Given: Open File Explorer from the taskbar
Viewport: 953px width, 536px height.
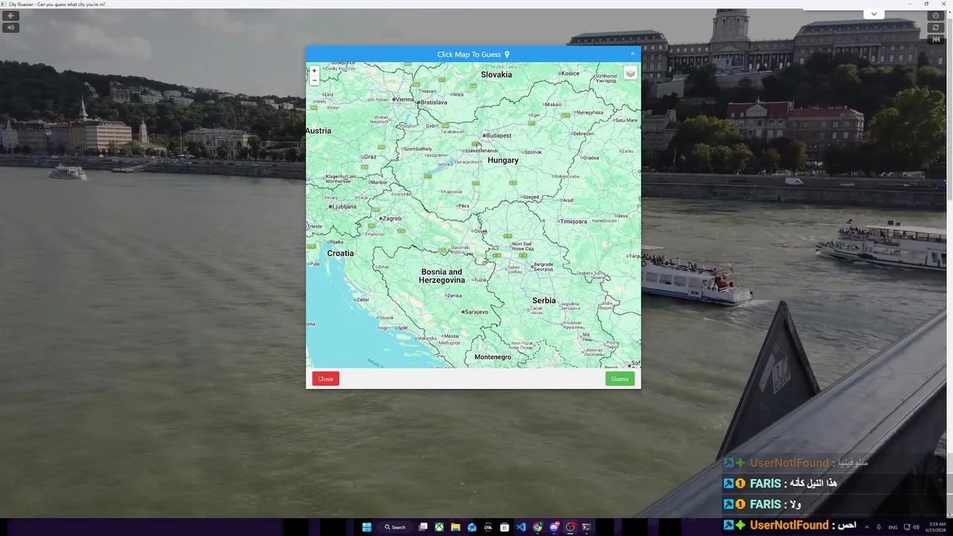Looking at the screenshot, I should tap(456, 527).
